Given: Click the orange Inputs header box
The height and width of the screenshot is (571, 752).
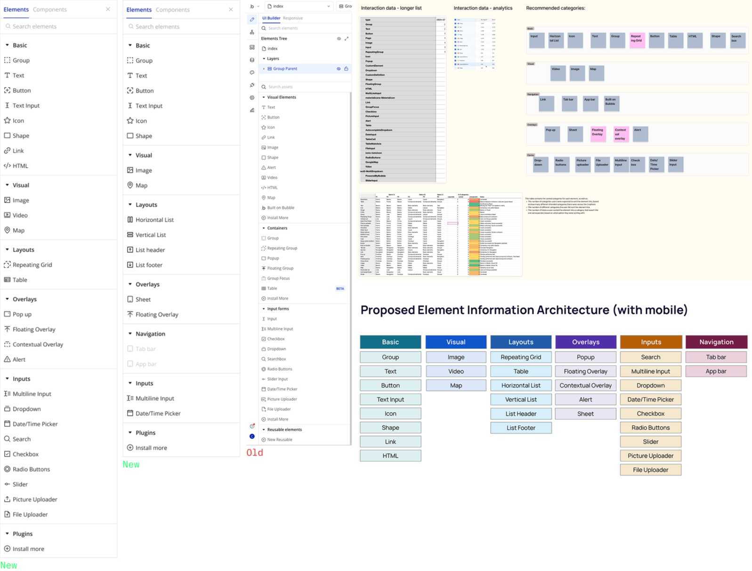Looking at the screenshot, I should point(651,342).
